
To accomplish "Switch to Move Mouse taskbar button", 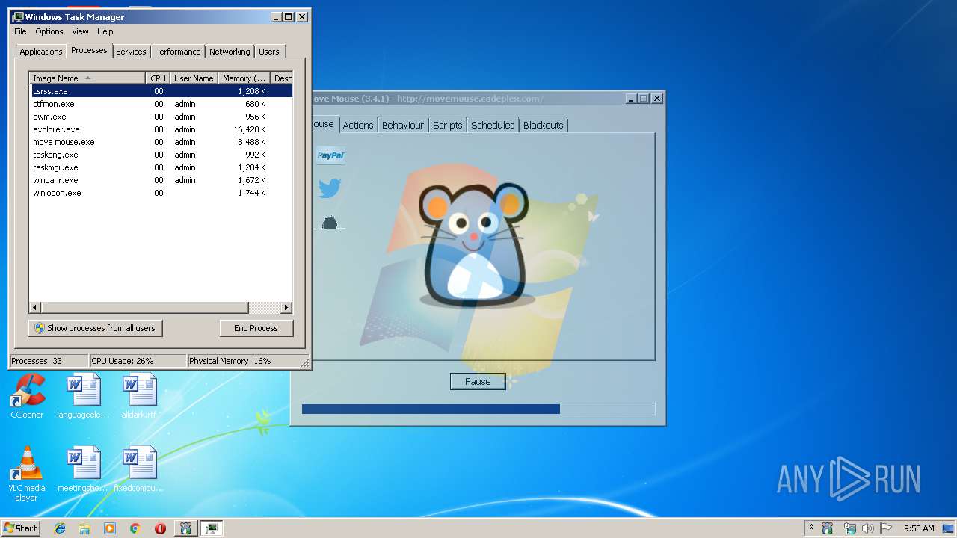I will 185,528.
